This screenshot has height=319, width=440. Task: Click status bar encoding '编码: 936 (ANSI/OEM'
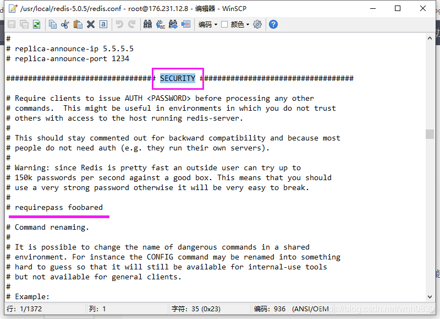(291, 309)
